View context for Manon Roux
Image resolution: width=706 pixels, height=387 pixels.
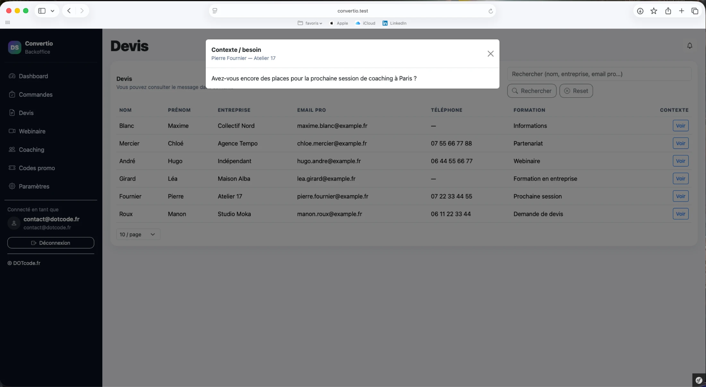click(680, 214)
